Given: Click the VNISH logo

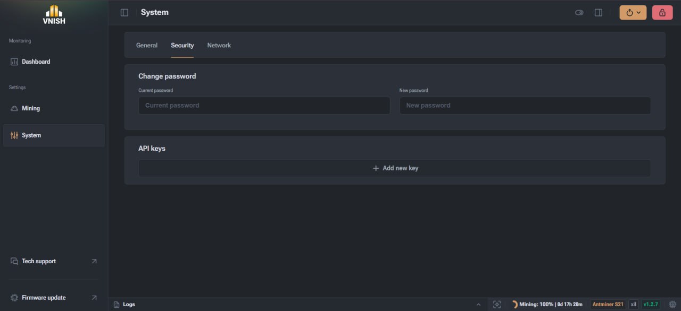Looking at the screenshot, I should (x=54, y=14).
